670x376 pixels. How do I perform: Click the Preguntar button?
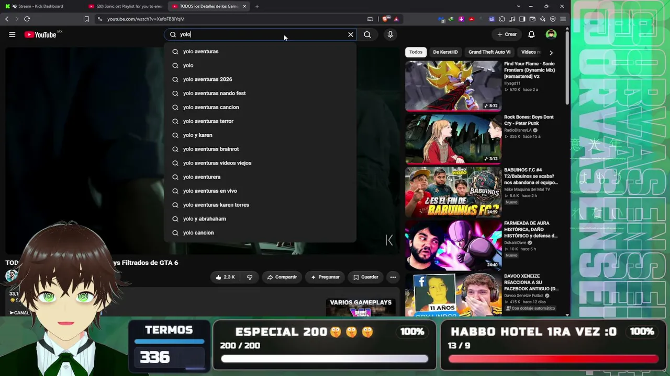pos(325,277)
